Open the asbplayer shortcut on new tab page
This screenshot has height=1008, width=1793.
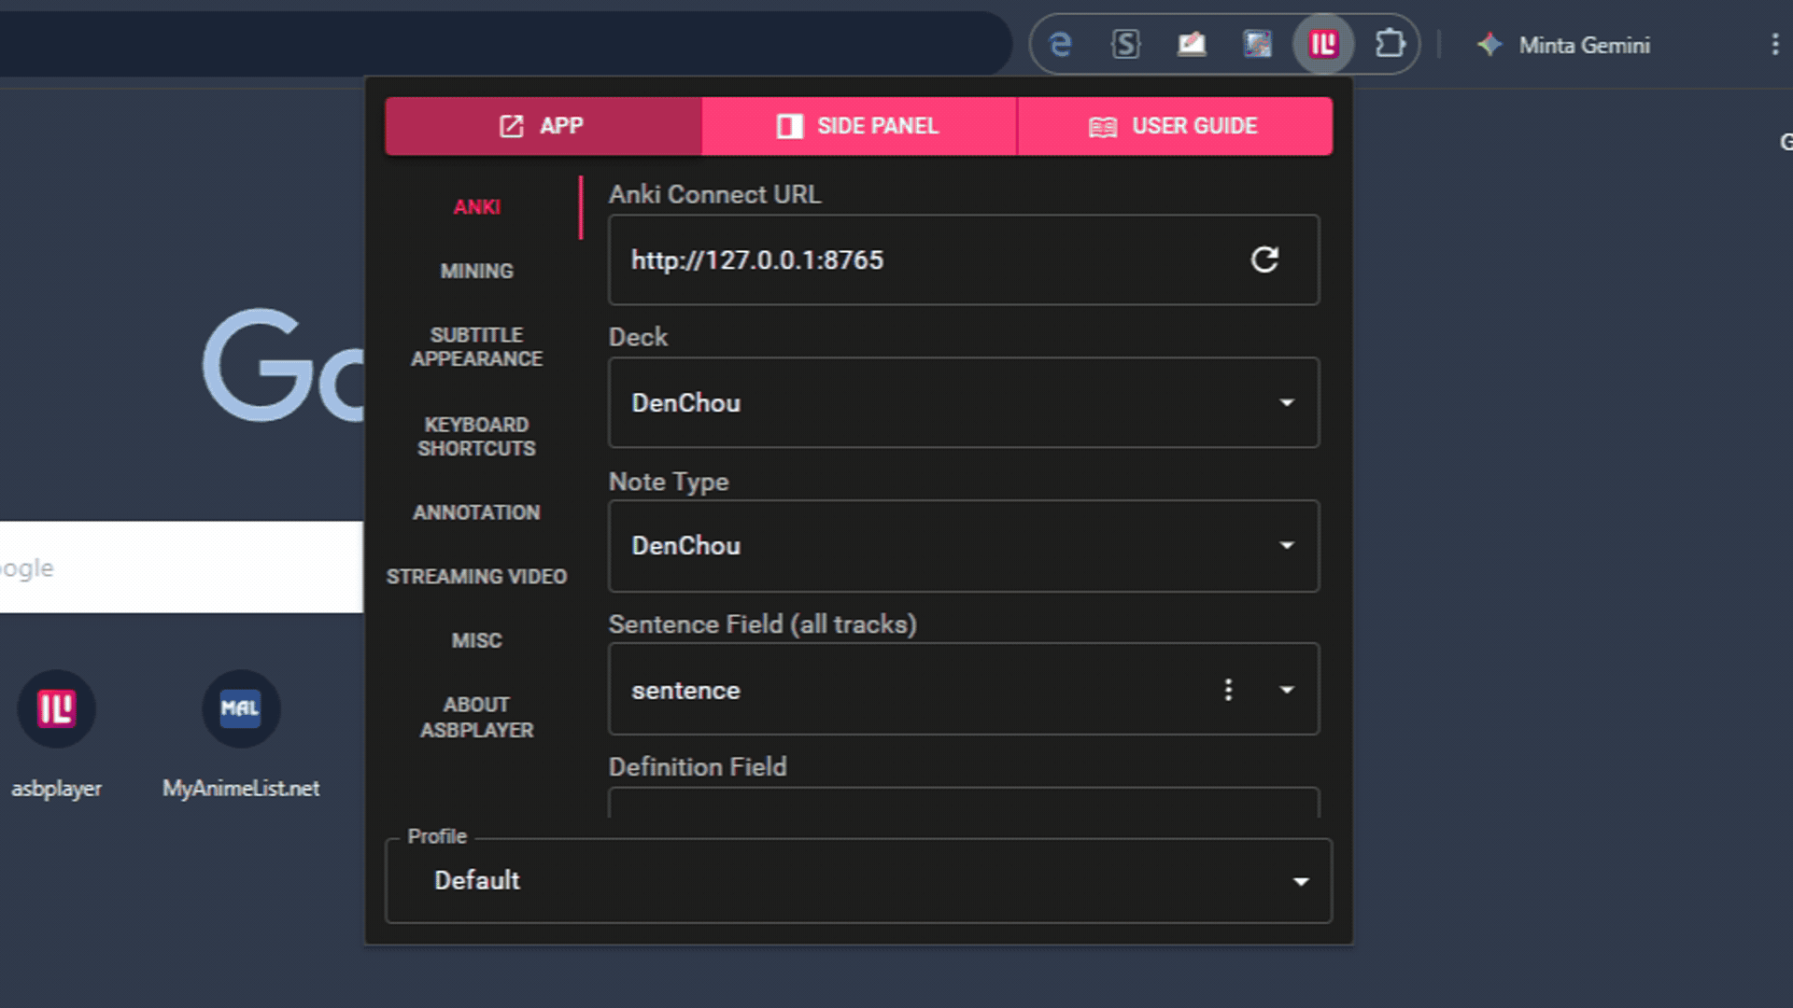click(56, 735)
